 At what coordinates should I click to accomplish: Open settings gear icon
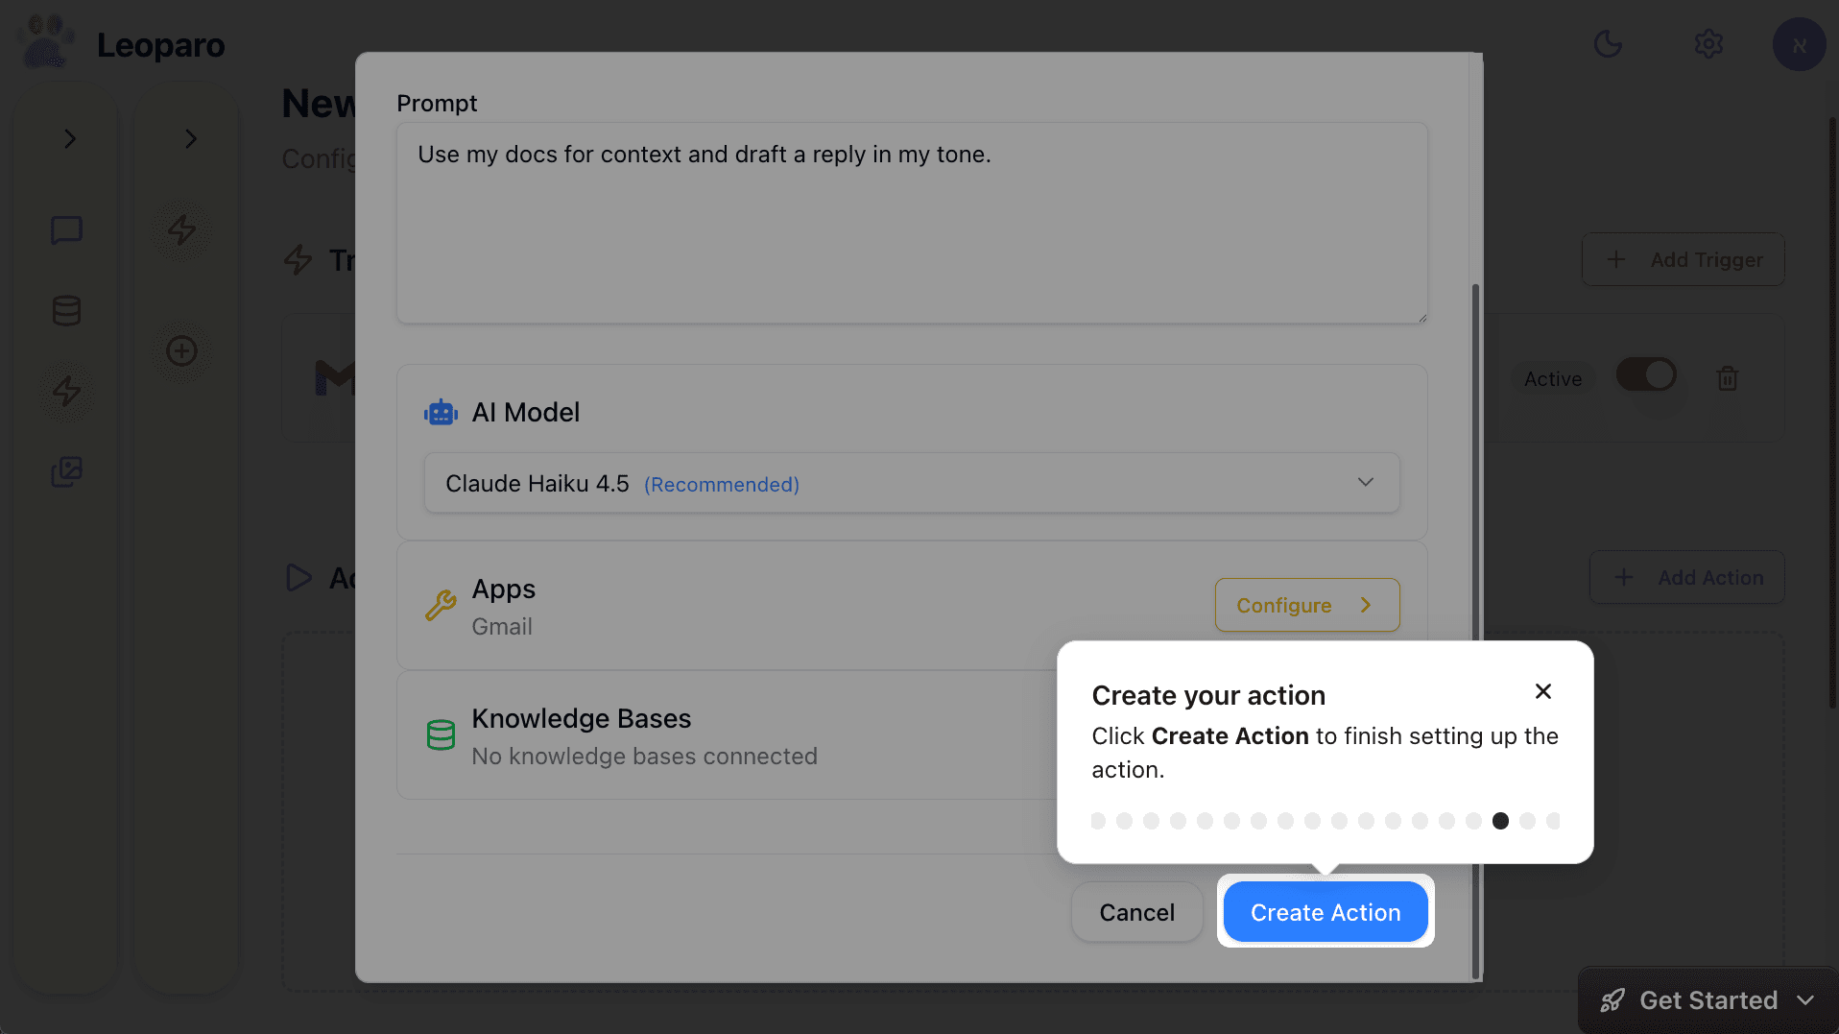coord(1708,44)
